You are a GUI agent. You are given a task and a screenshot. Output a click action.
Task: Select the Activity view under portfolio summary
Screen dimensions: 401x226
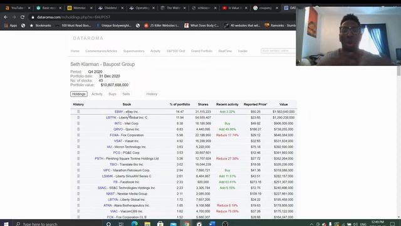[x=97, y=94]
